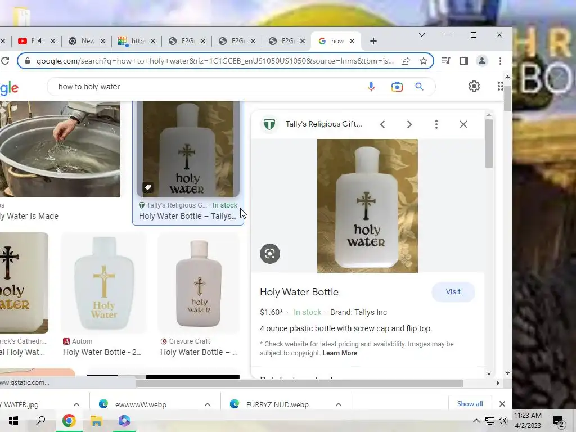Viewport: 576px width, 432px height.
Task: Click Autom Holy Water Bottle caption
Action: tap(102, 352)
